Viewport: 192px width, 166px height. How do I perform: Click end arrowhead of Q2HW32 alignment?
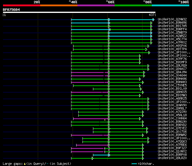(x=154, y=20)
